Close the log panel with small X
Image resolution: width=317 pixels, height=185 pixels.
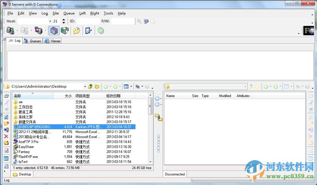click(4, 39)
